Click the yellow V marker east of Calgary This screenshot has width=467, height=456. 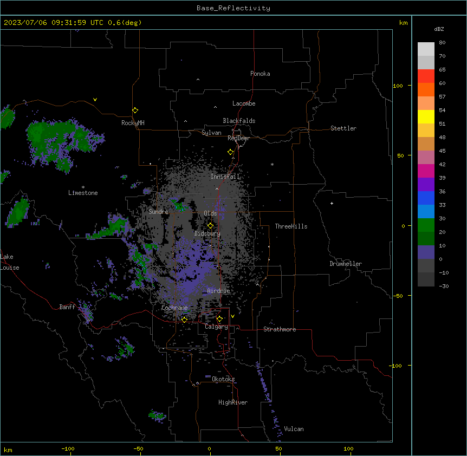click(x=232, y=316)
